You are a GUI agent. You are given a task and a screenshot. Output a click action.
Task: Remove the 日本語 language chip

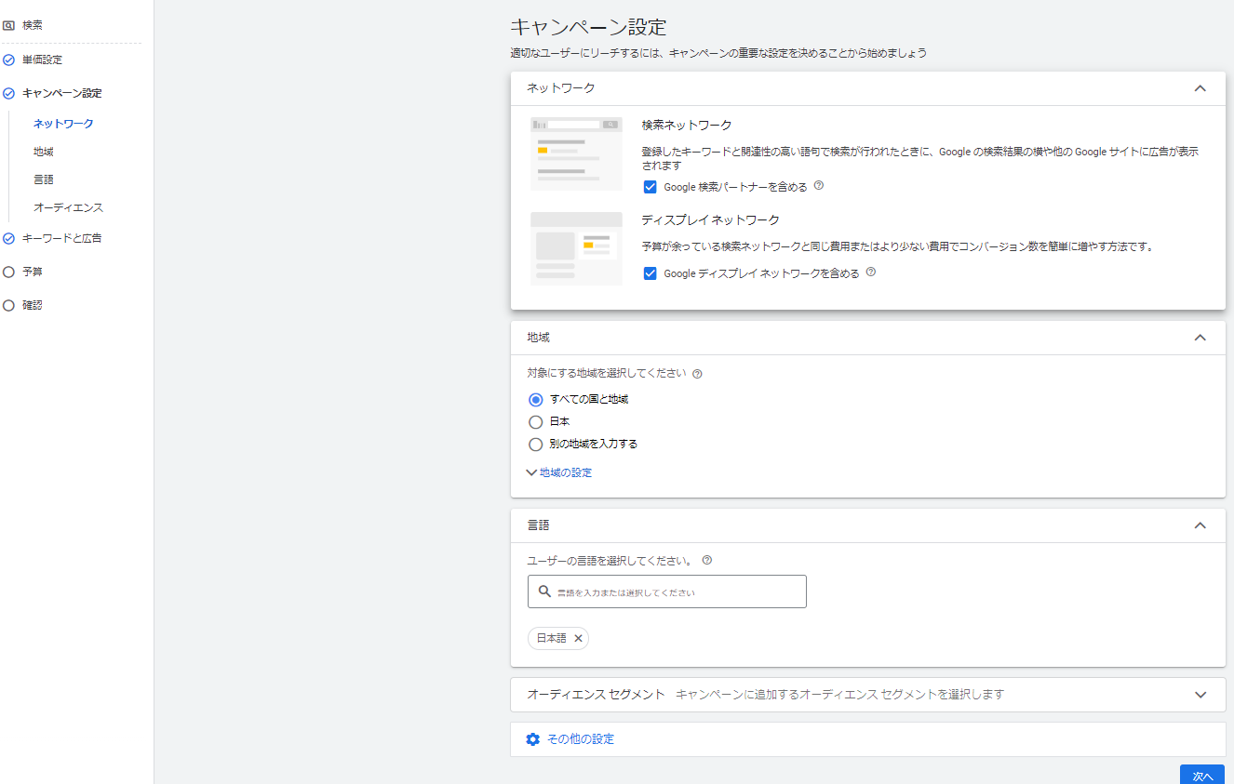click(578, 639)
